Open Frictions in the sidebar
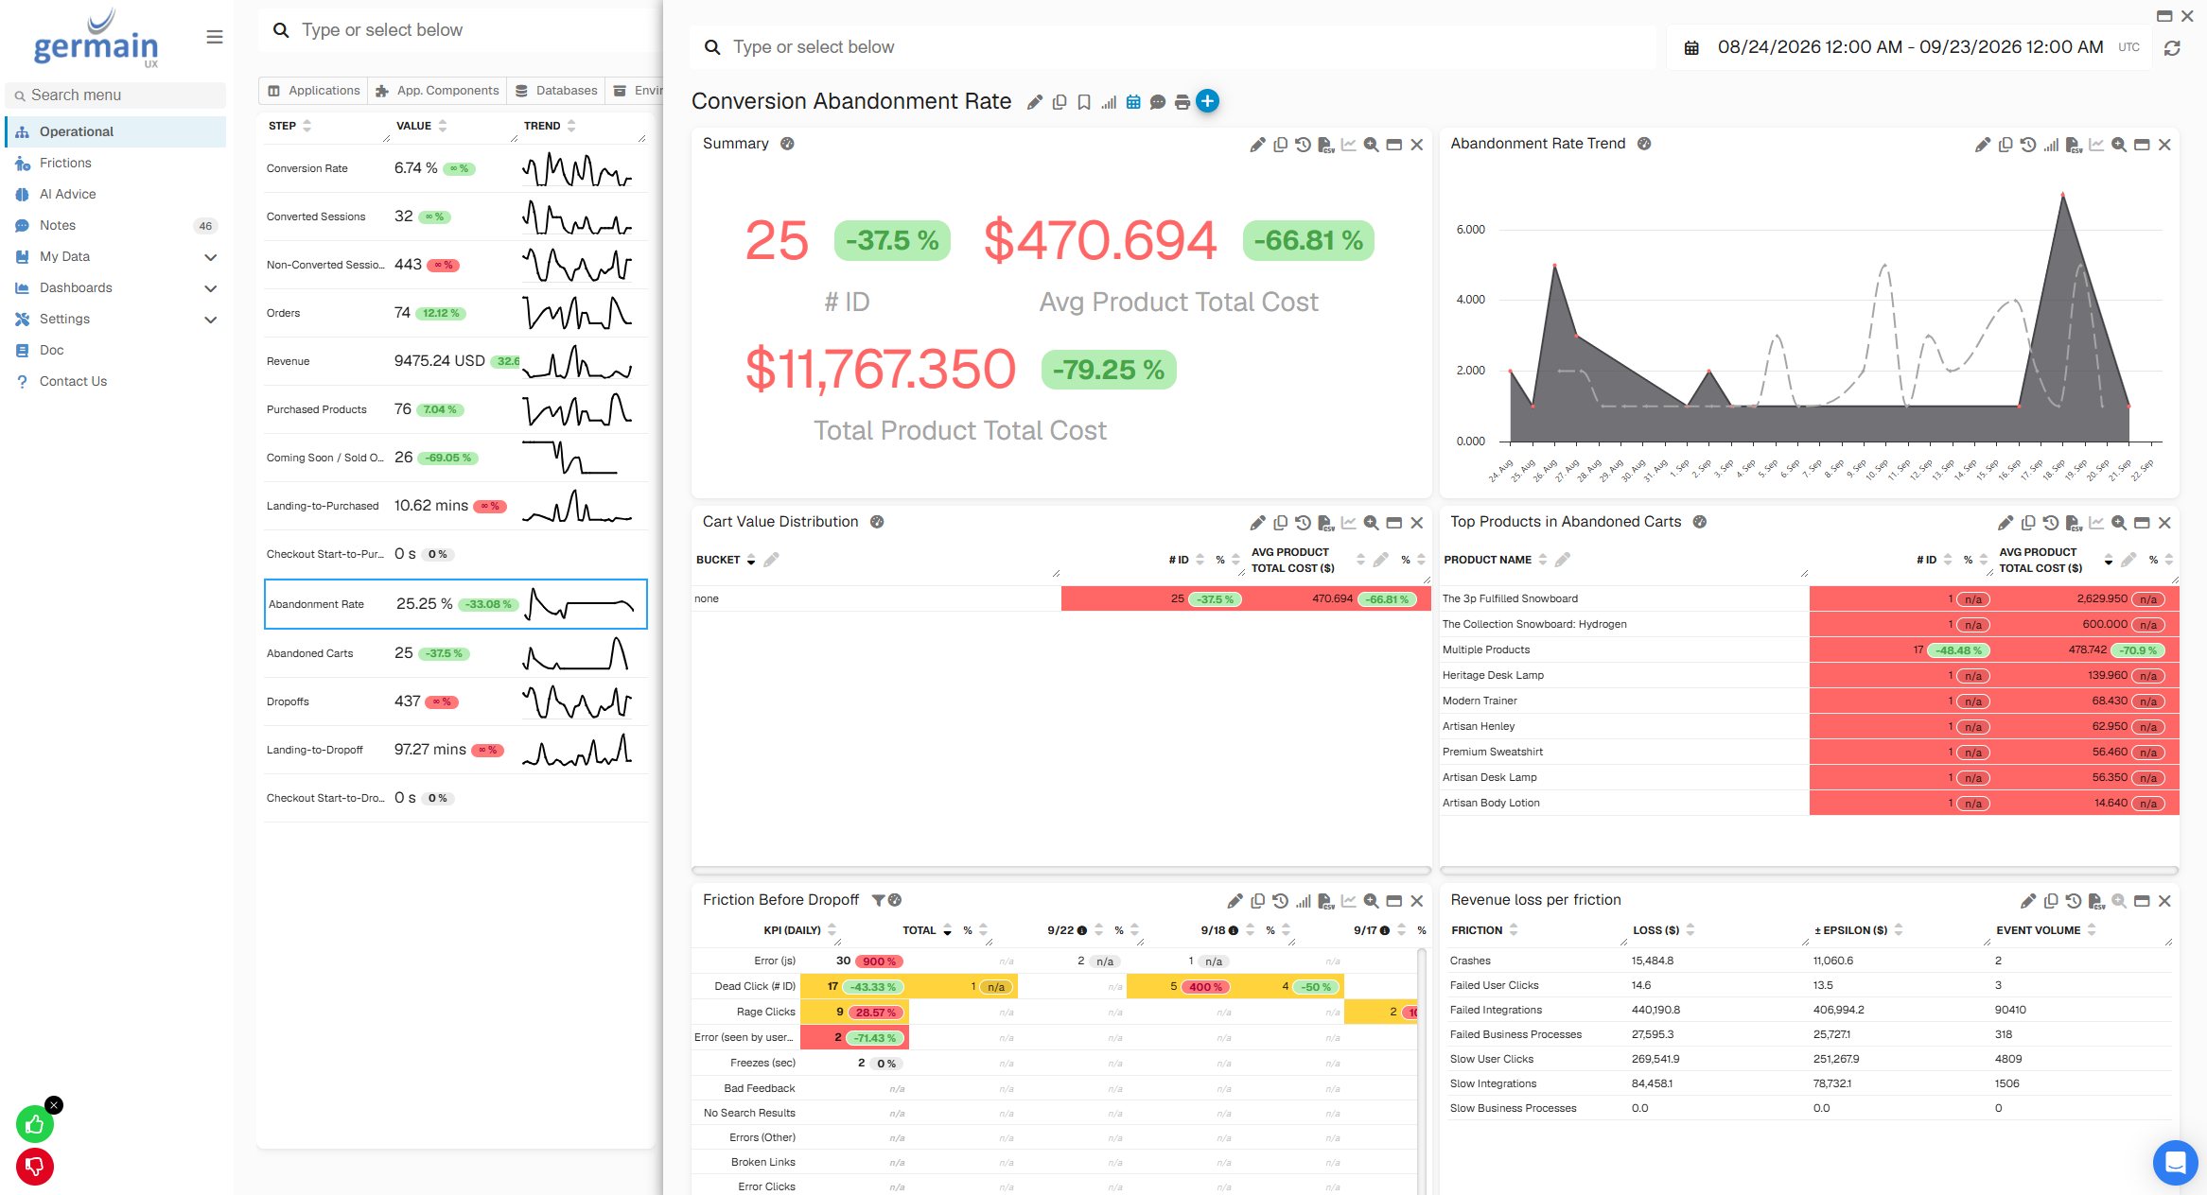2207x1195 pixels. click(x=116, y=163)
